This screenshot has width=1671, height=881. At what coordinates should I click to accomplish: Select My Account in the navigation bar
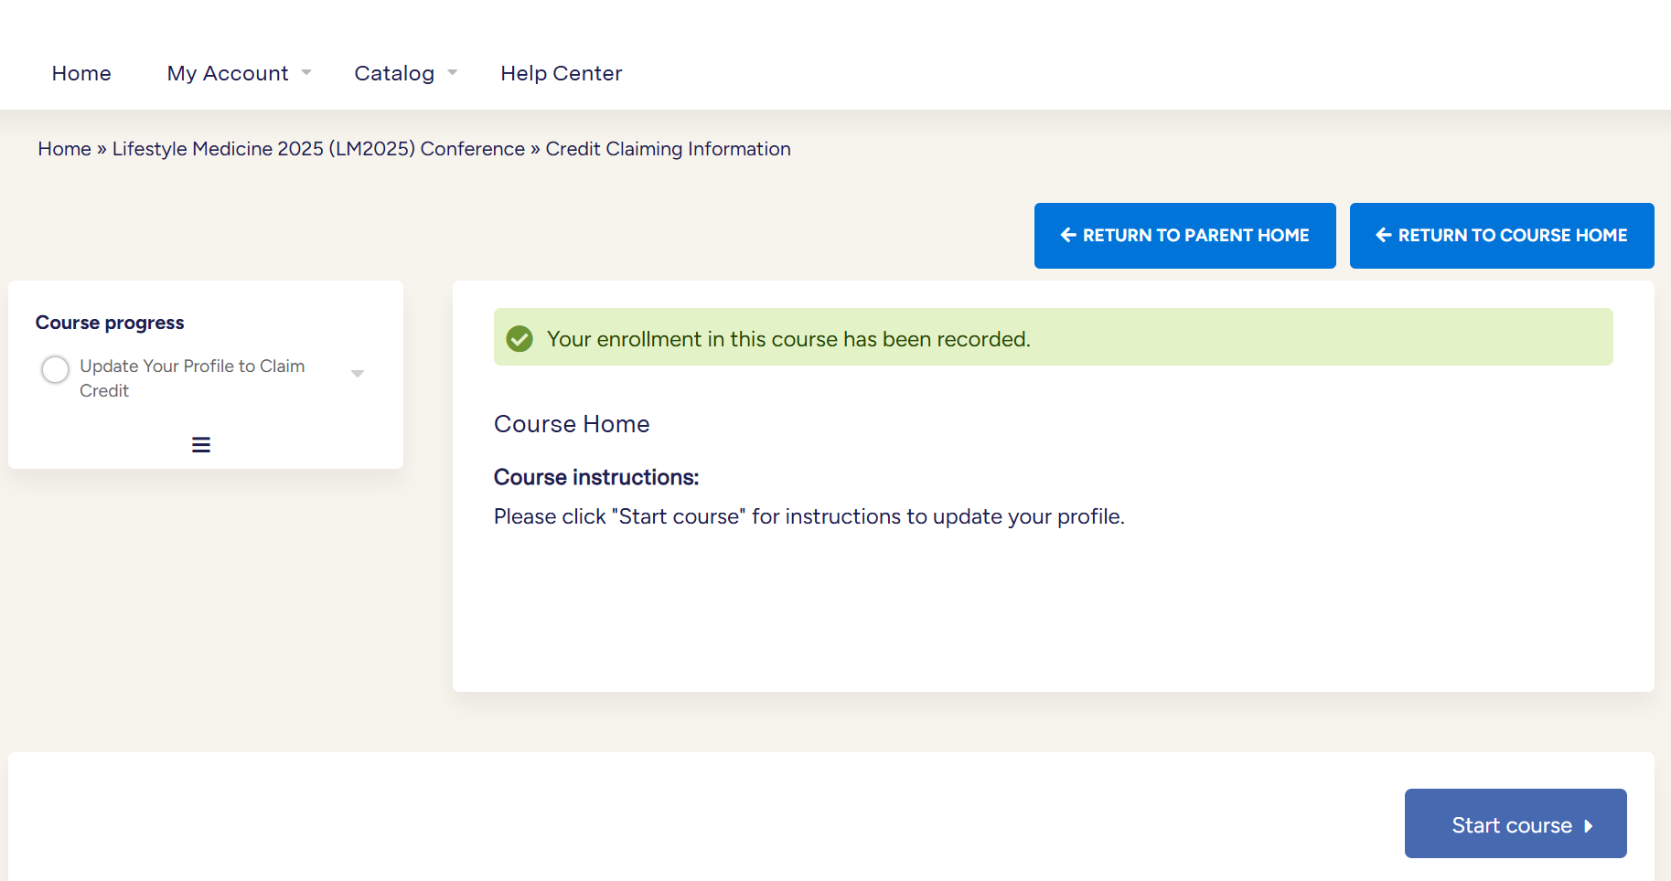coord(228,73)
